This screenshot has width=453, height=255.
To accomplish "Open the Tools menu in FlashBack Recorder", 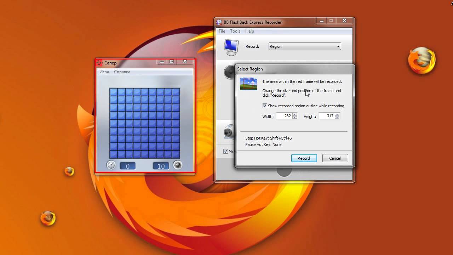I will point(235,31).
